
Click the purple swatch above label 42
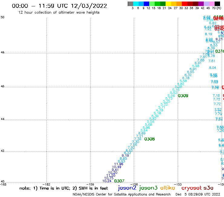[201, 4]
